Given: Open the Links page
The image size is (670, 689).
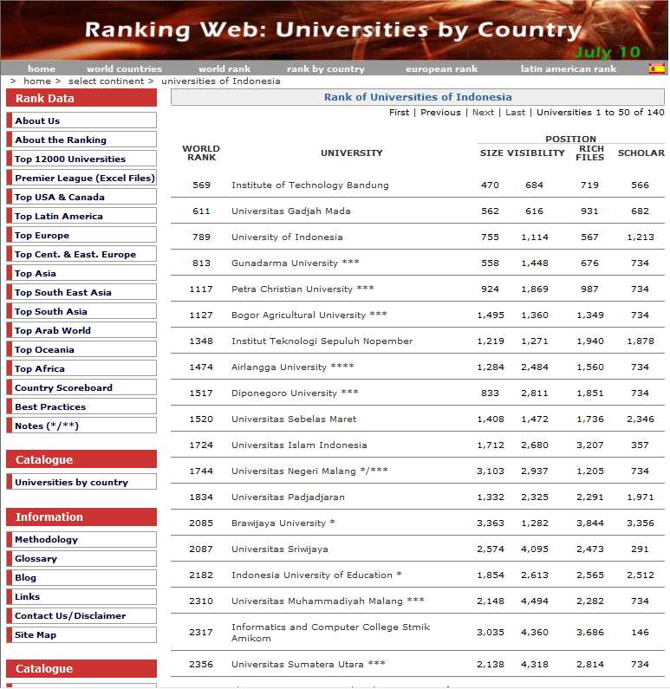Looking at the screenshot, I should pyautogui.click(x=81, y=597).
